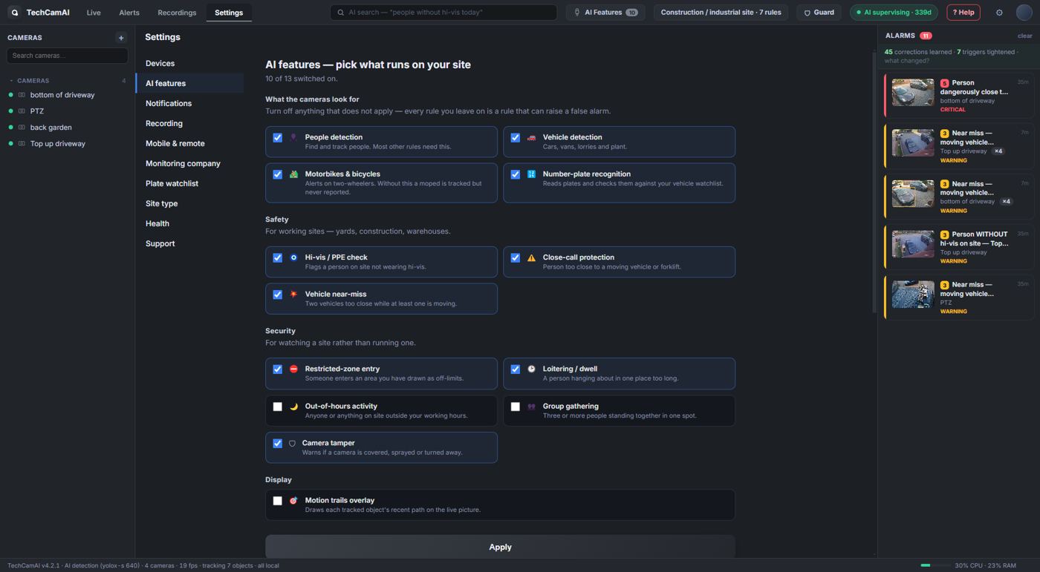Viewport: 1040px width, 572px height.
Task: Click the 'what changed?' link
Action: pos(906,61)
